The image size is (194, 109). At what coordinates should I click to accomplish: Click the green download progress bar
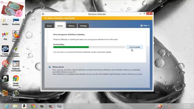point(71,47)
